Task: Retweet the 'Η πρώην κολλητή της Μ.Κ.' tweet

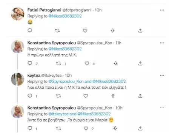Action: tap(58, 64)
